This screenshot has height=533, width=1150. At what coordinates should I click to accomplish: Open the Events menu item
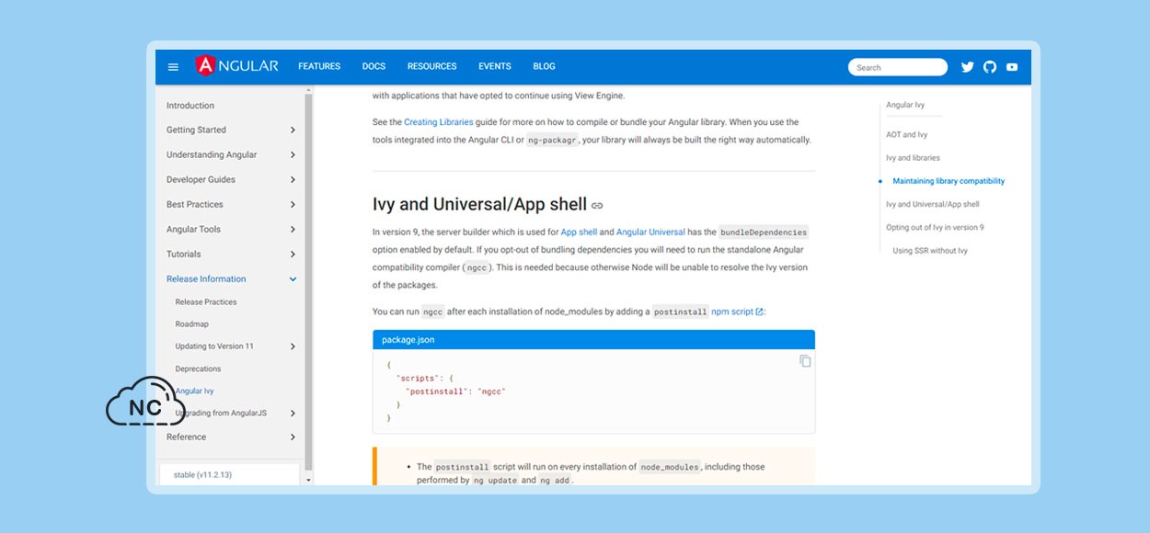(x=495, y=66)
